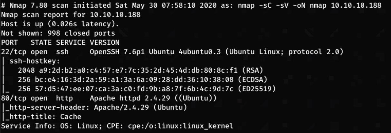Screen dimensions: 391x133
Task: Click the STATE column header
Action: click(42, 42)
